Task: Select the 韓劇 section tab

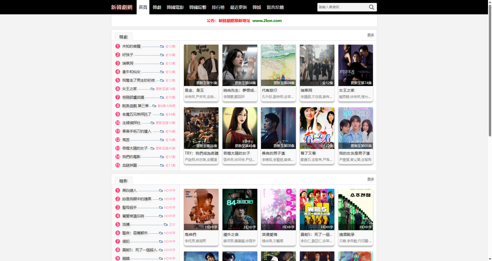Action: 123,37
